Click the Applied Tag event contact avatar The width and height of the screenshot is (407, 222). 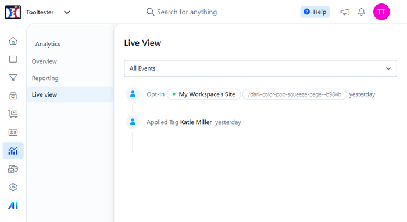[x=133, y=122]
